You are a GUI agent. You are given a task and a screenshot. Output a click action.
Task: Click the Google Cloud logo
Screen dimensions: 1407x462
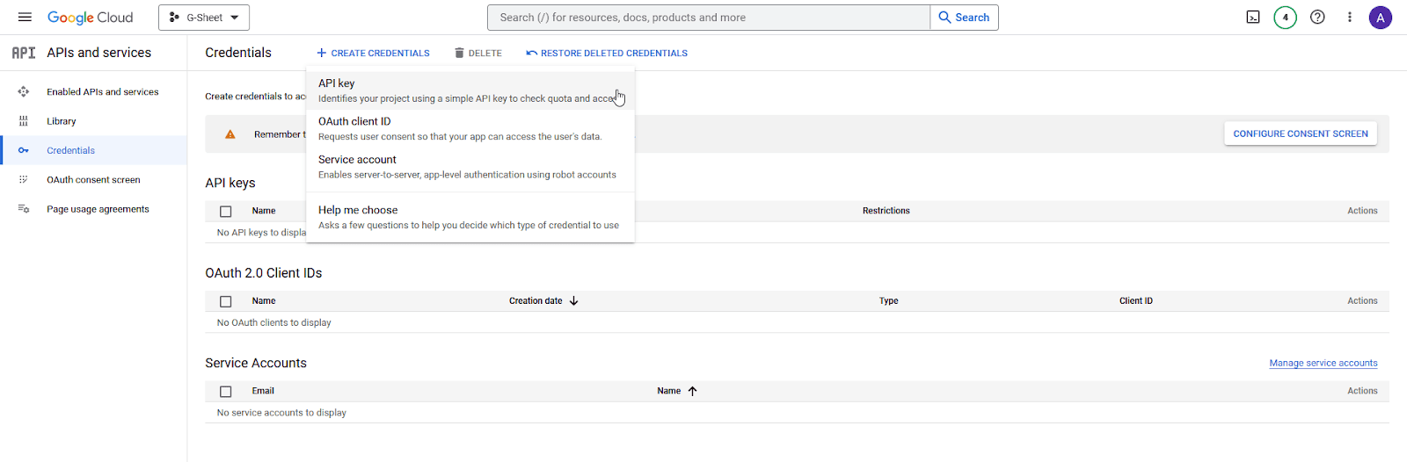pos(91,18)
